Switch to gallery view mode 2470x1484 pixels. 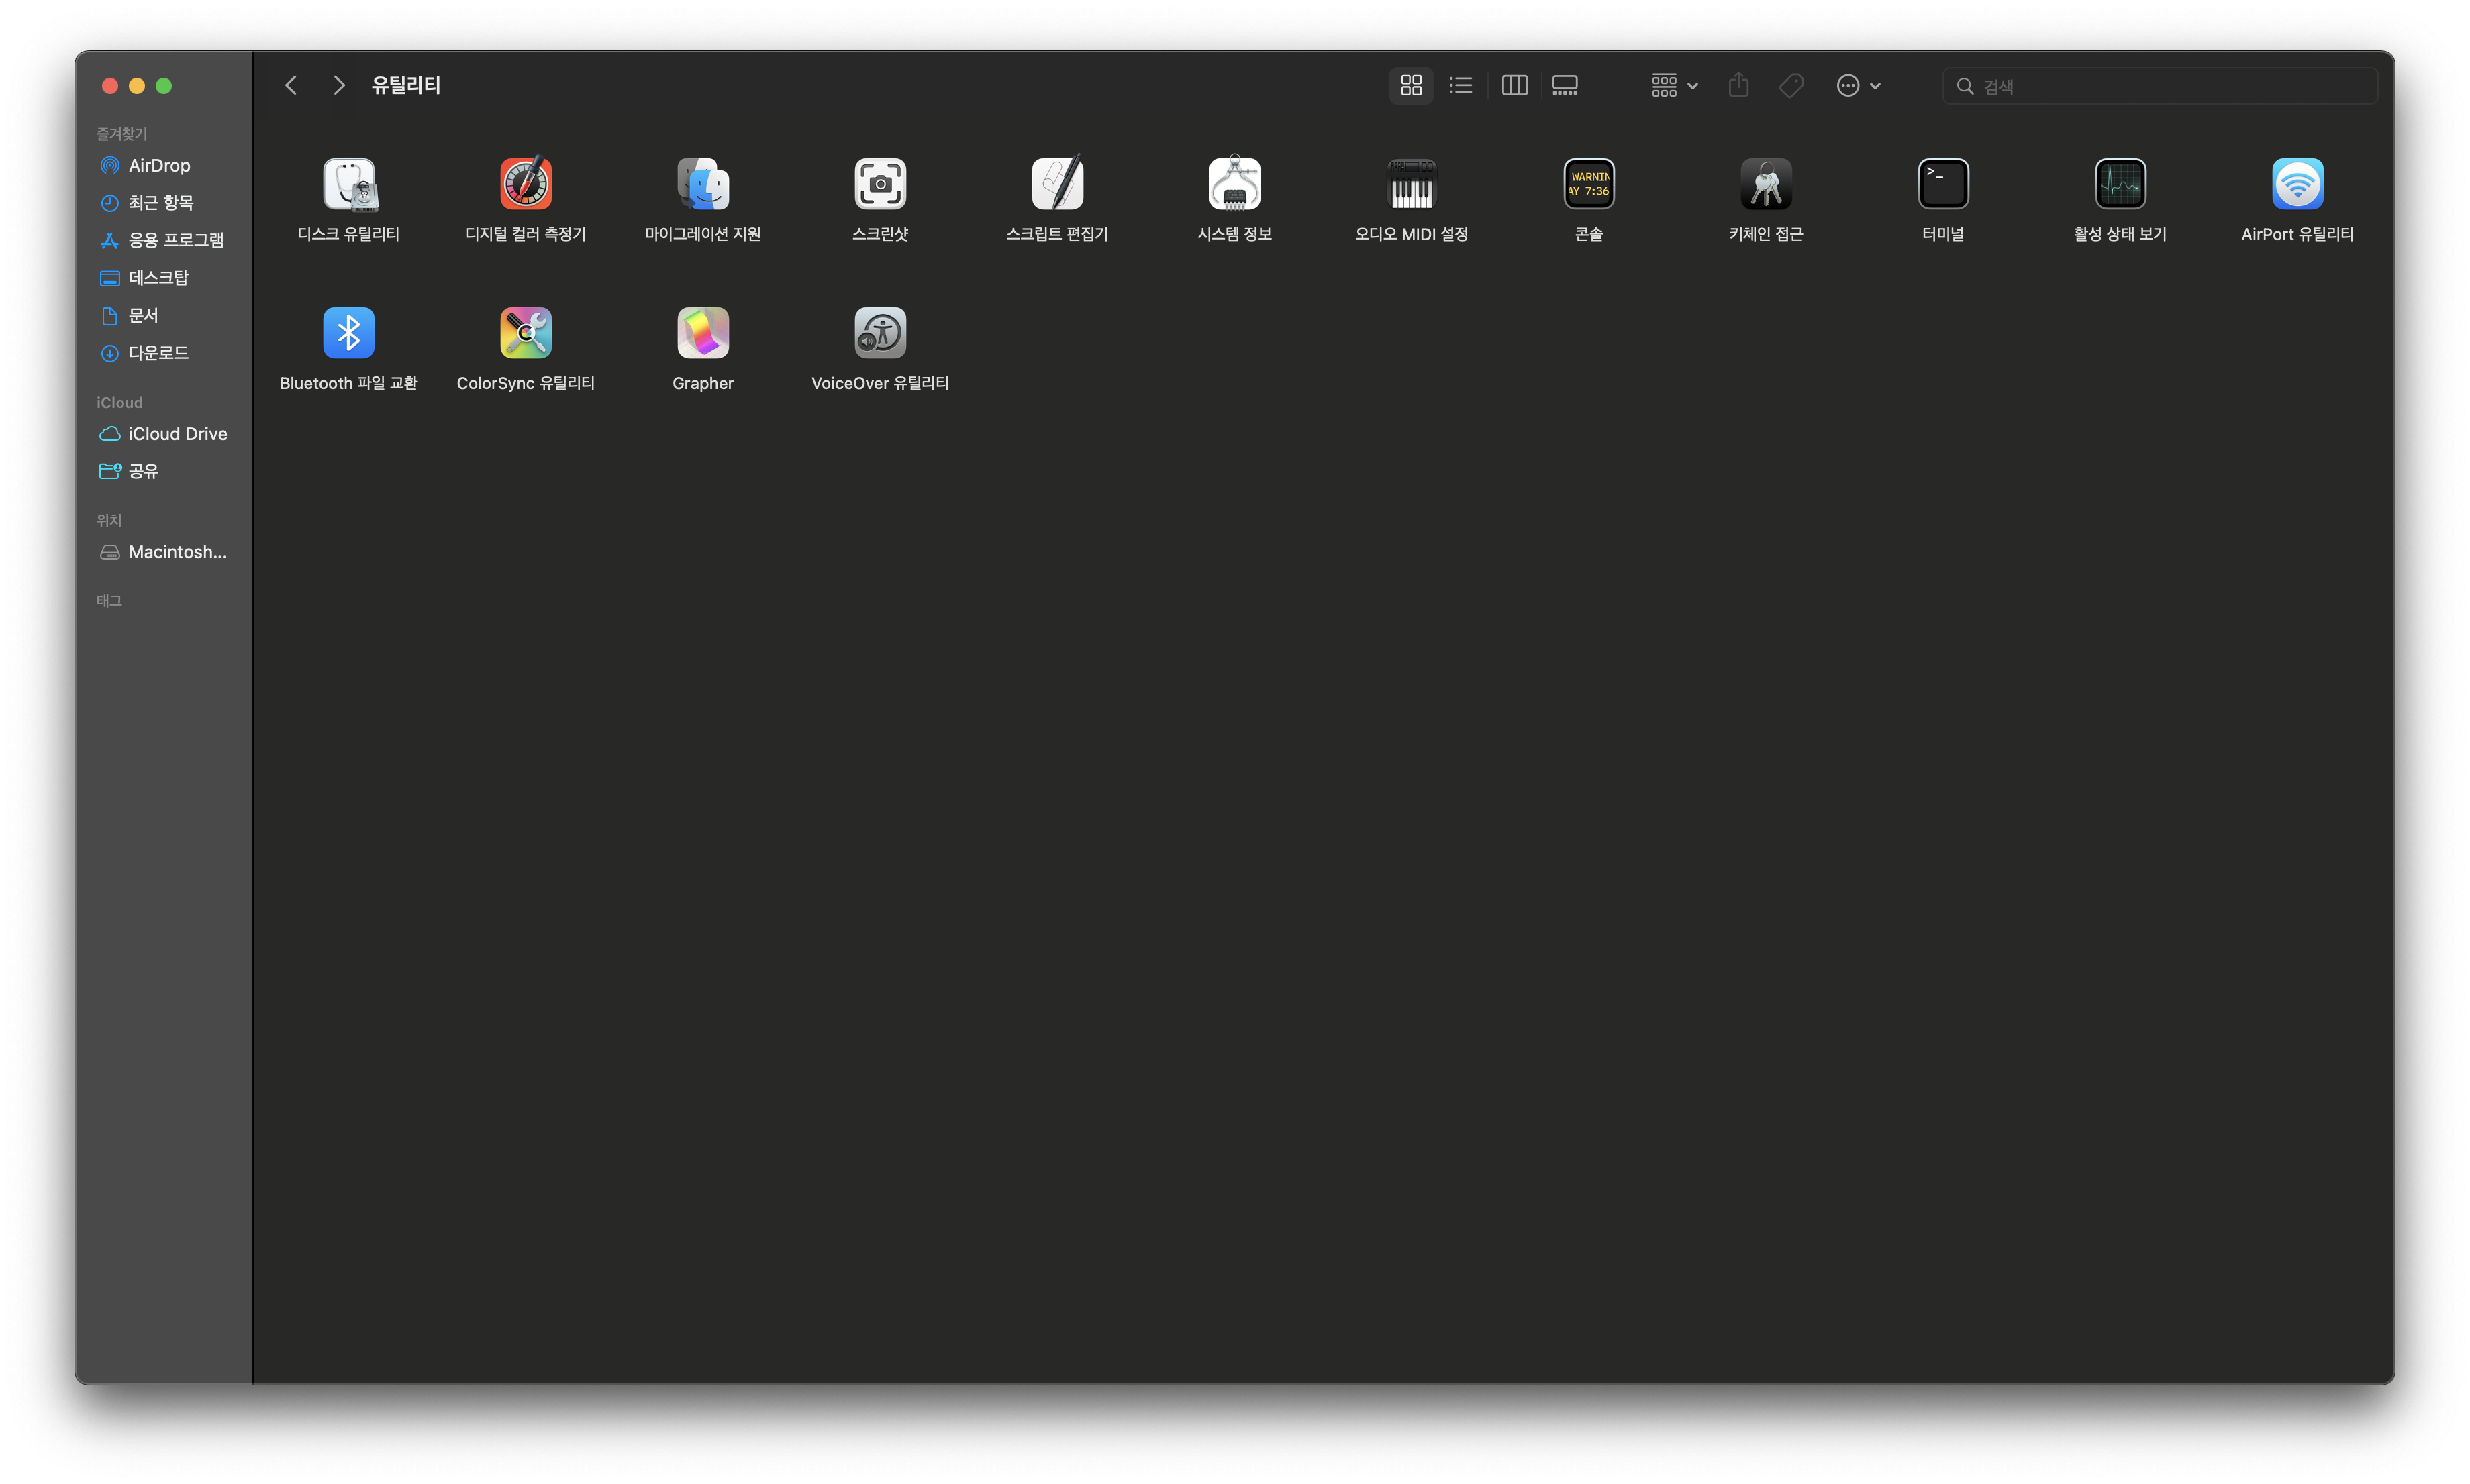tap(1565, 86)
